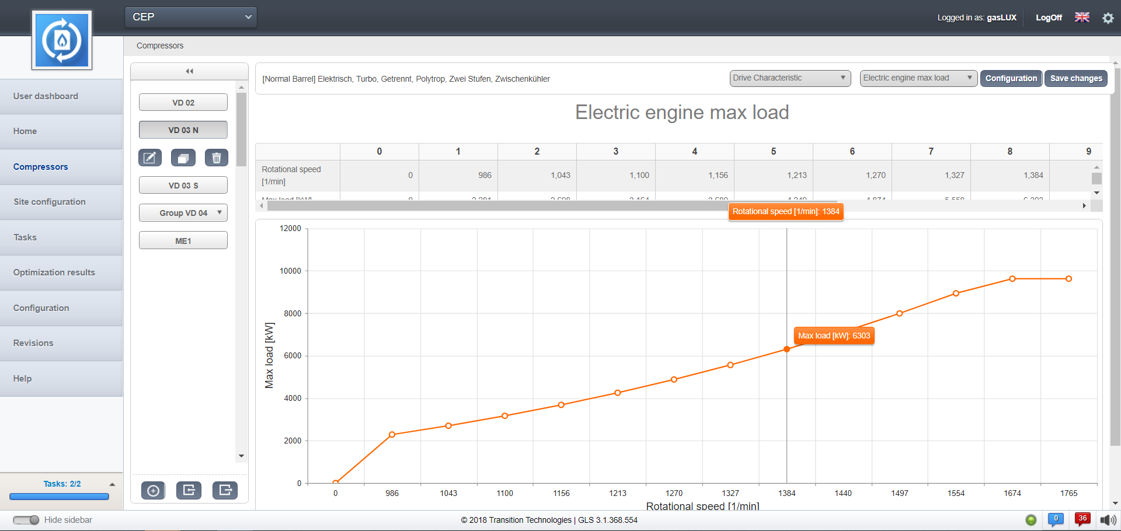
Task: Open the Drive Characteristic dropdown
Action: point(789,78)
